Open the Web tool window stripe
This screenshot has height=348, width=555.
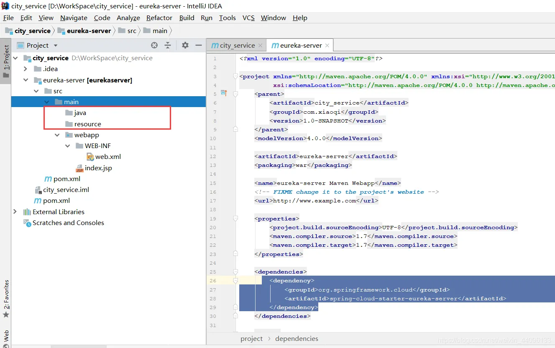6,338
